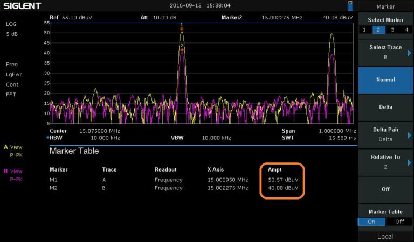Click the Center frequency 15.075000 MHz value
Screen dimensions: 414x242
100,131
